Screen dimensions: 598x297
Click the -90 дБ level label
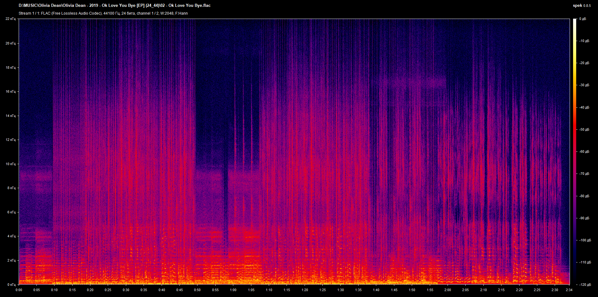click(x=584, y=218)
